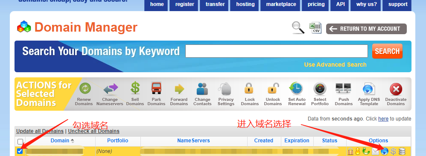Click the yellow person icon in row options

358,151
